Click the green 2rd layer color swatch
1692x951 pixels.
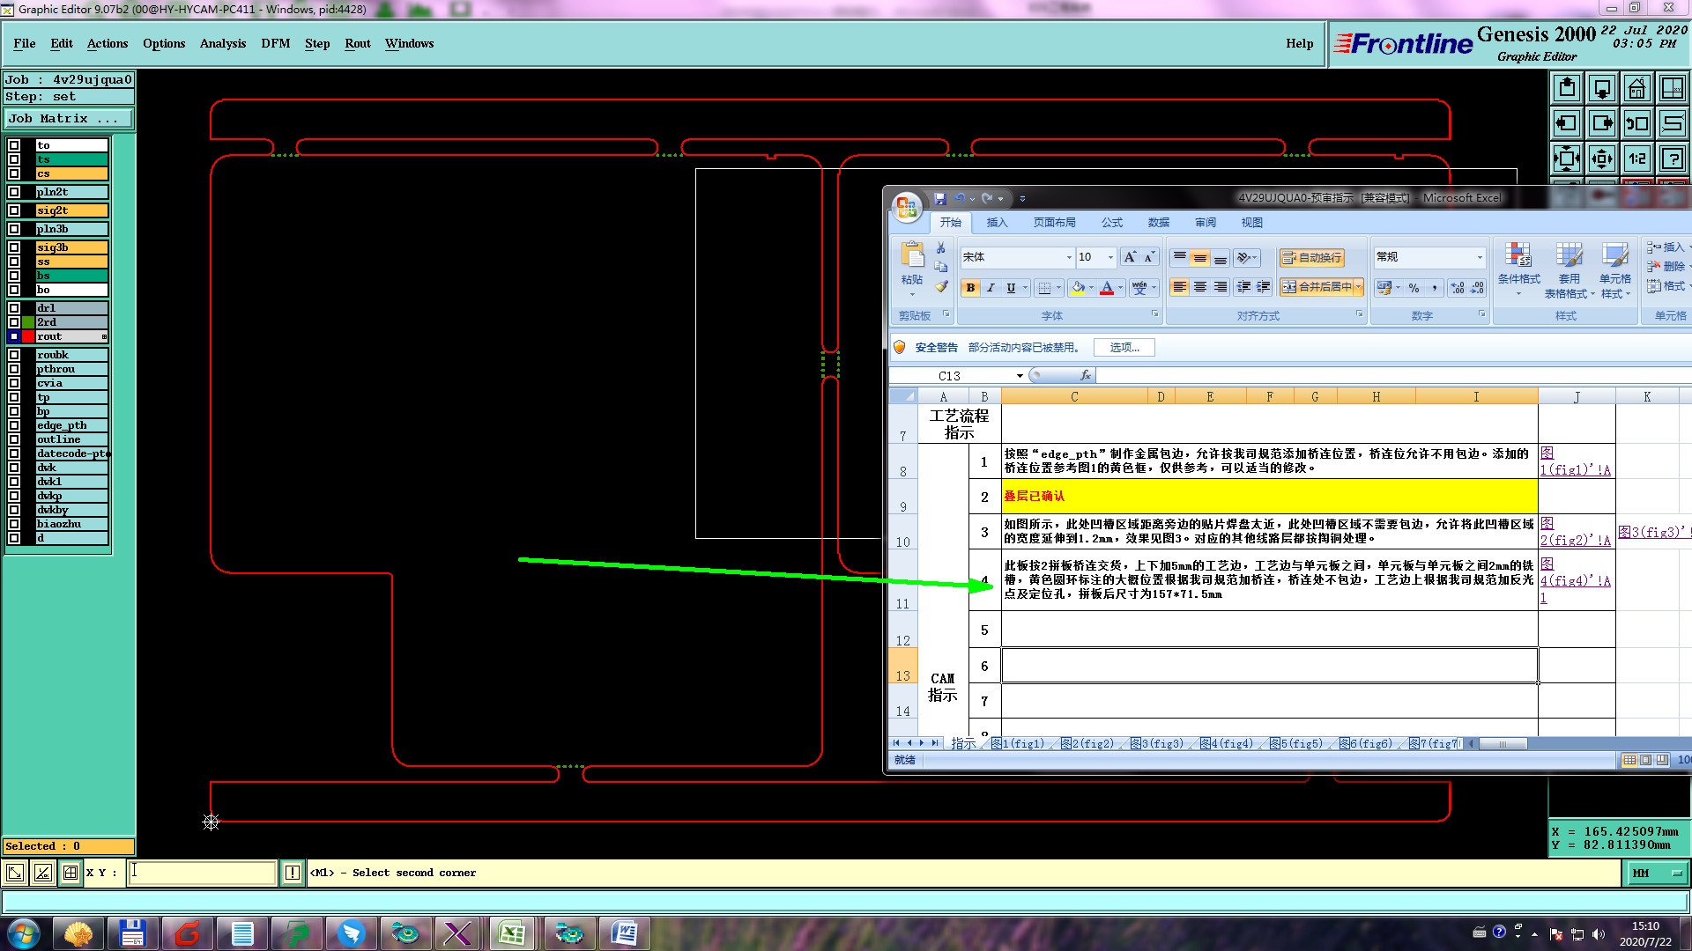(x=28, y=322)
